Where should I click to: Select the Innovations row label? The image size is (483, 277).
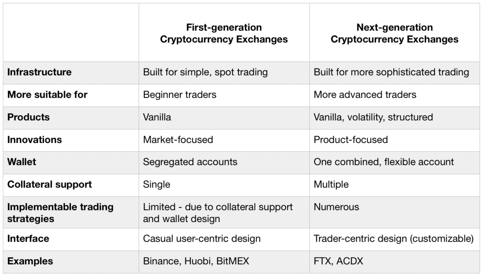click(35, 140)
